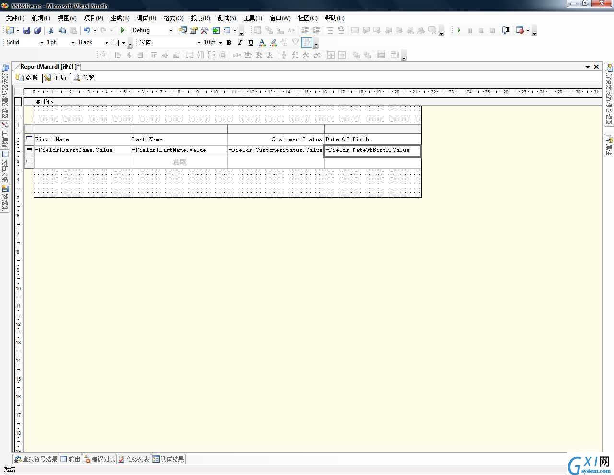The image size is (614, 475).
Task: Open the 查找符号结果 panel
Action: click(x=36, y=459)
